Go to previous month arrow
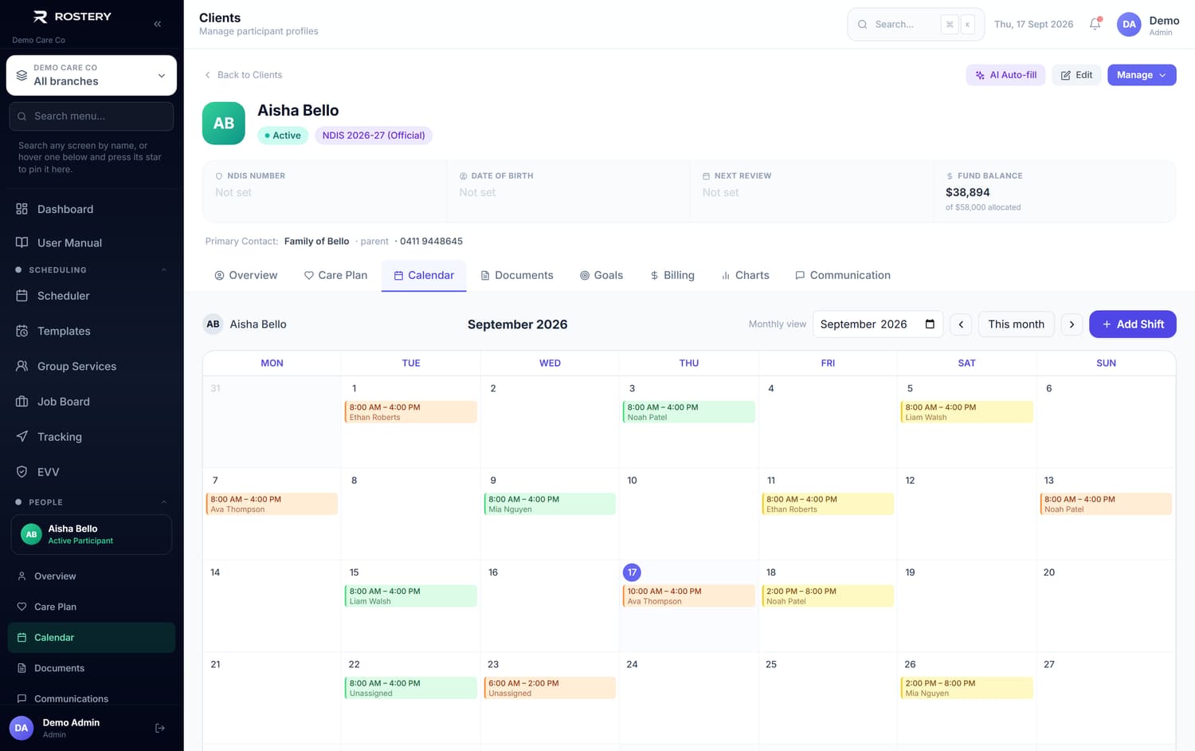The height and width of the screenshot is (751, 1195). [961, 324]
